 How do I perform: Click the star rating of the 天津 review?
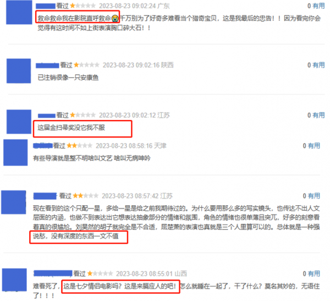click(80, 146)
